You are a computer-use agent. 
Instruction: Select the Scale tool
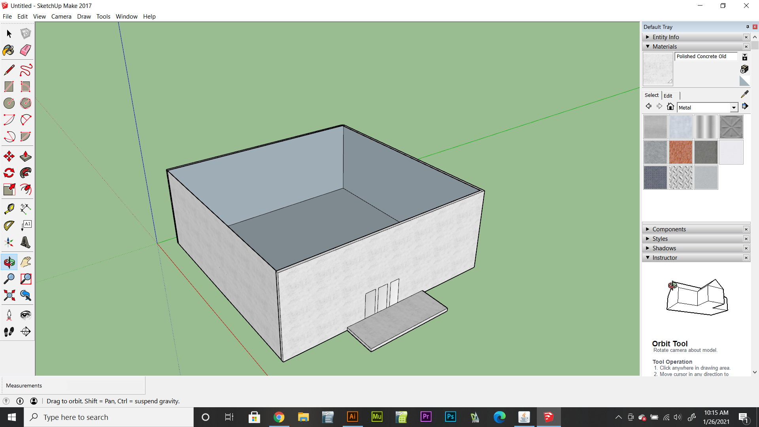[x=9, y=189]
